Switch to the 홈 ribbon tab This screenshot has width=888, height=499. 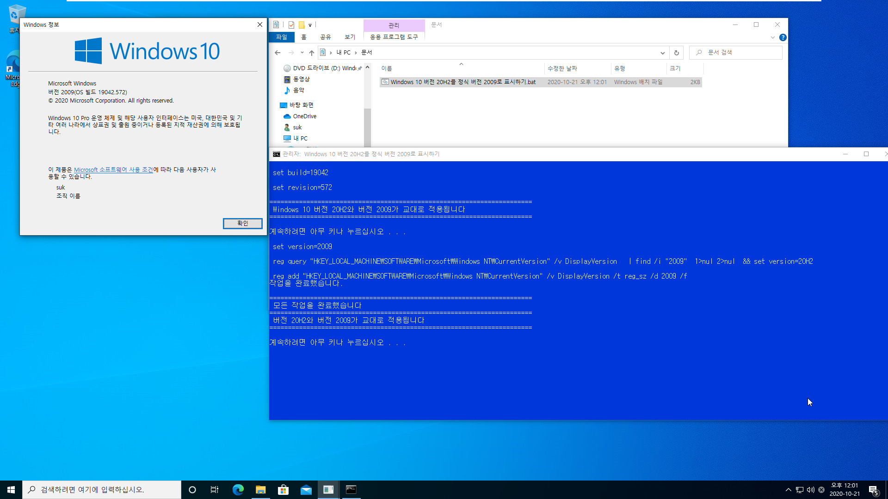click(x=303, y=37)
